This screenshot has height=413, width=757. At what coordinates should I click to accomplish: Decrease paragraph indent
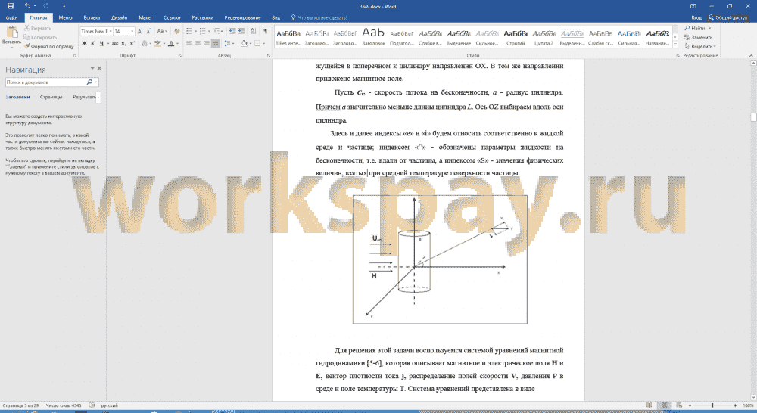coord(232,31)
